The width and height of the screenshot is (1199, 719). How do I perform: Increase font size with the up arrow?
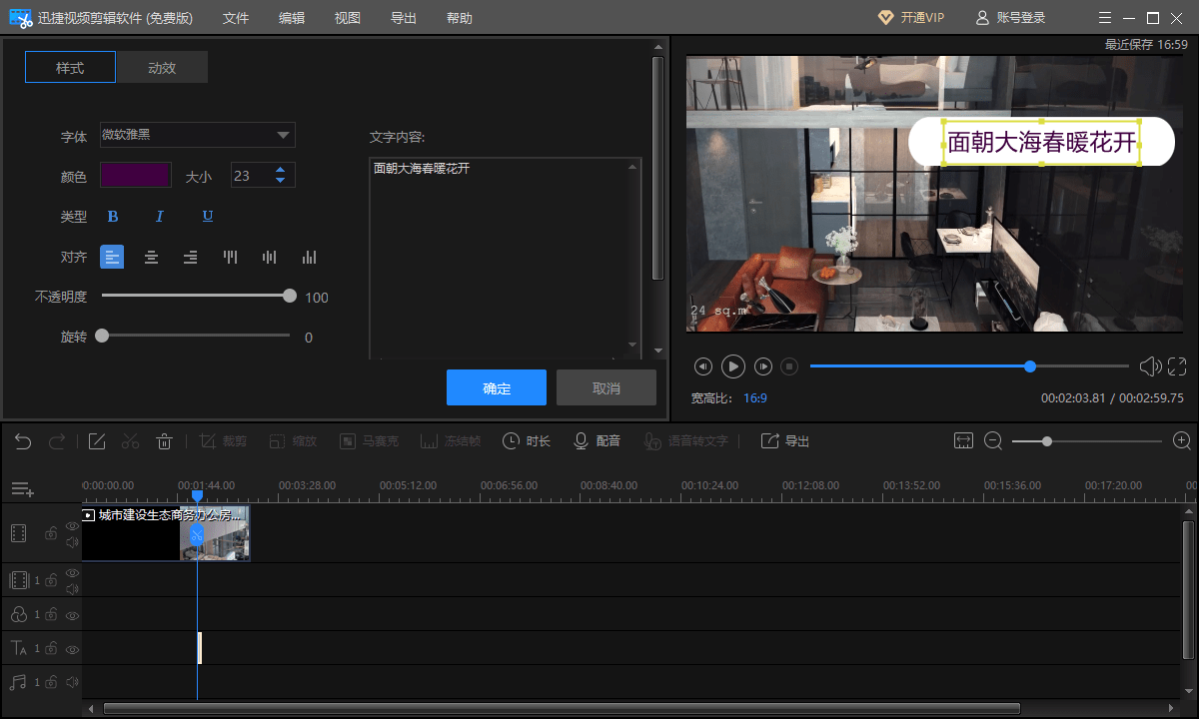(281, 170)
